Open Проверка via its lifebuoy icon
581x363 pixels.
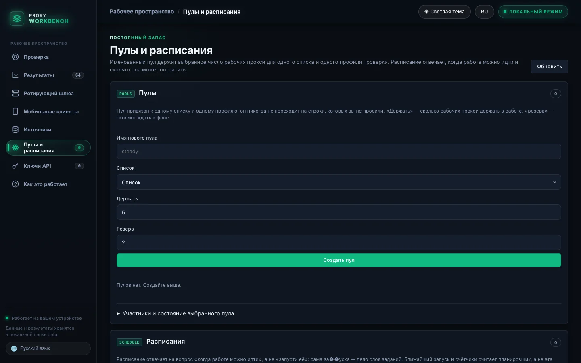(15, 57)
